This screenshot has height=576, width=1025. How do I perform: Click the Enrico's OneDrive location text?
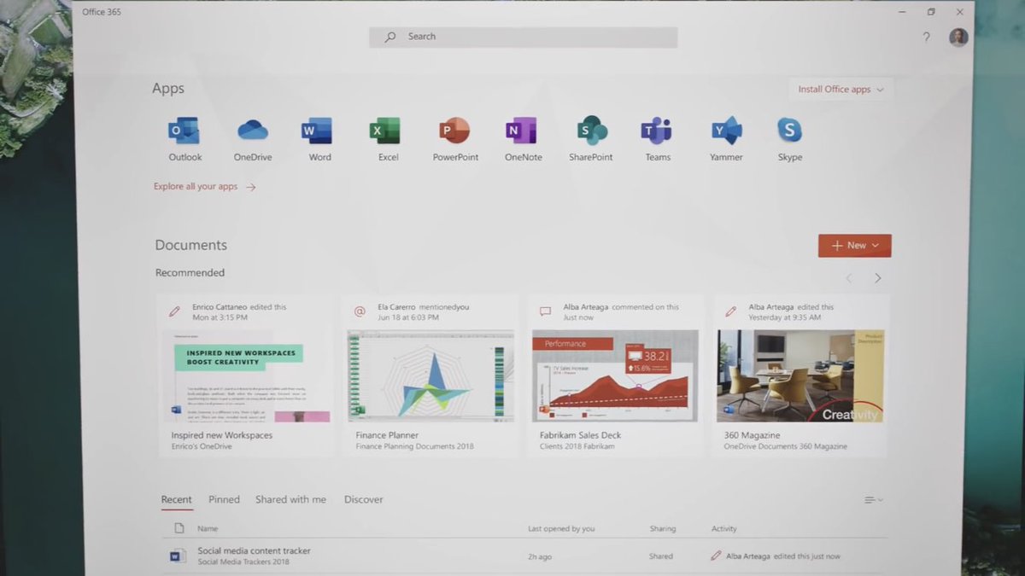click(x=202, y=446)
